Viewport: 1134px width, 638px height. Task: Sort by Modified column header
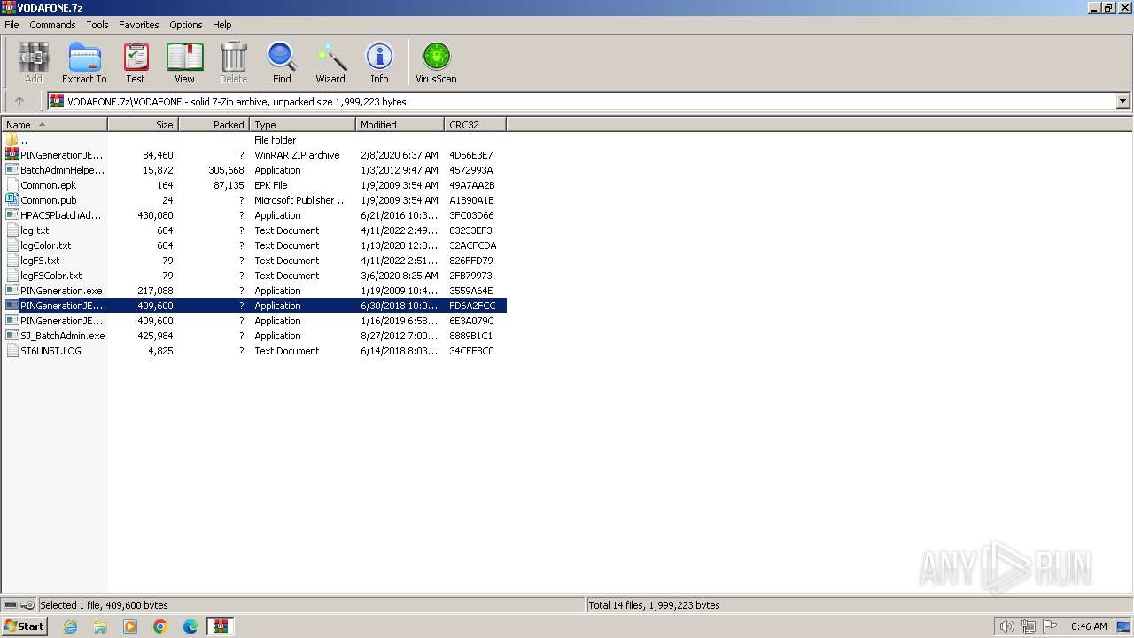pyautogui.click(x=400, y=125)
